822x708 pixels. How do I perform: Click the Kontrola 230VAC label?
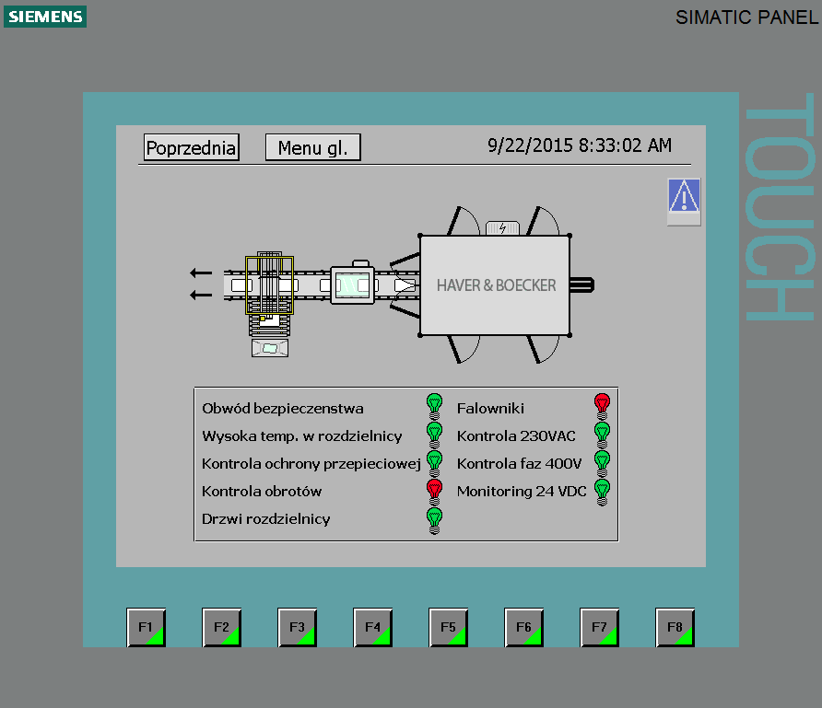[x=516, y=436]
